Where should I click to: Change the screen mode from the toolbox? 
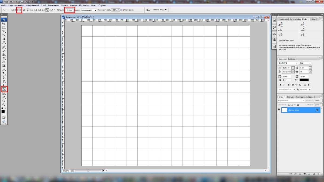pos(4,122)
